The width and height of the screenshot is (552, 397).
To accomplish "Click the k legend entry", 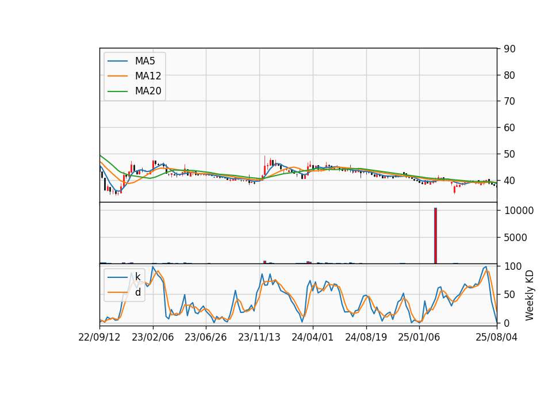I will click(137, 277).
